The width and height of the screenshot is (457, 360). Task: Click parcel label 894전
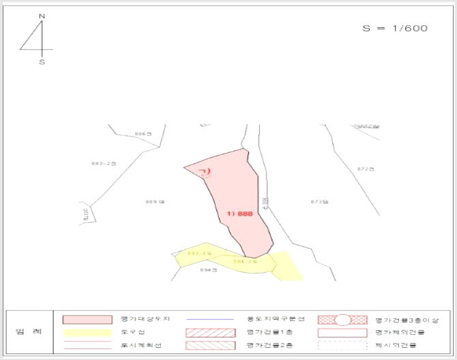[x=209, y=270]
